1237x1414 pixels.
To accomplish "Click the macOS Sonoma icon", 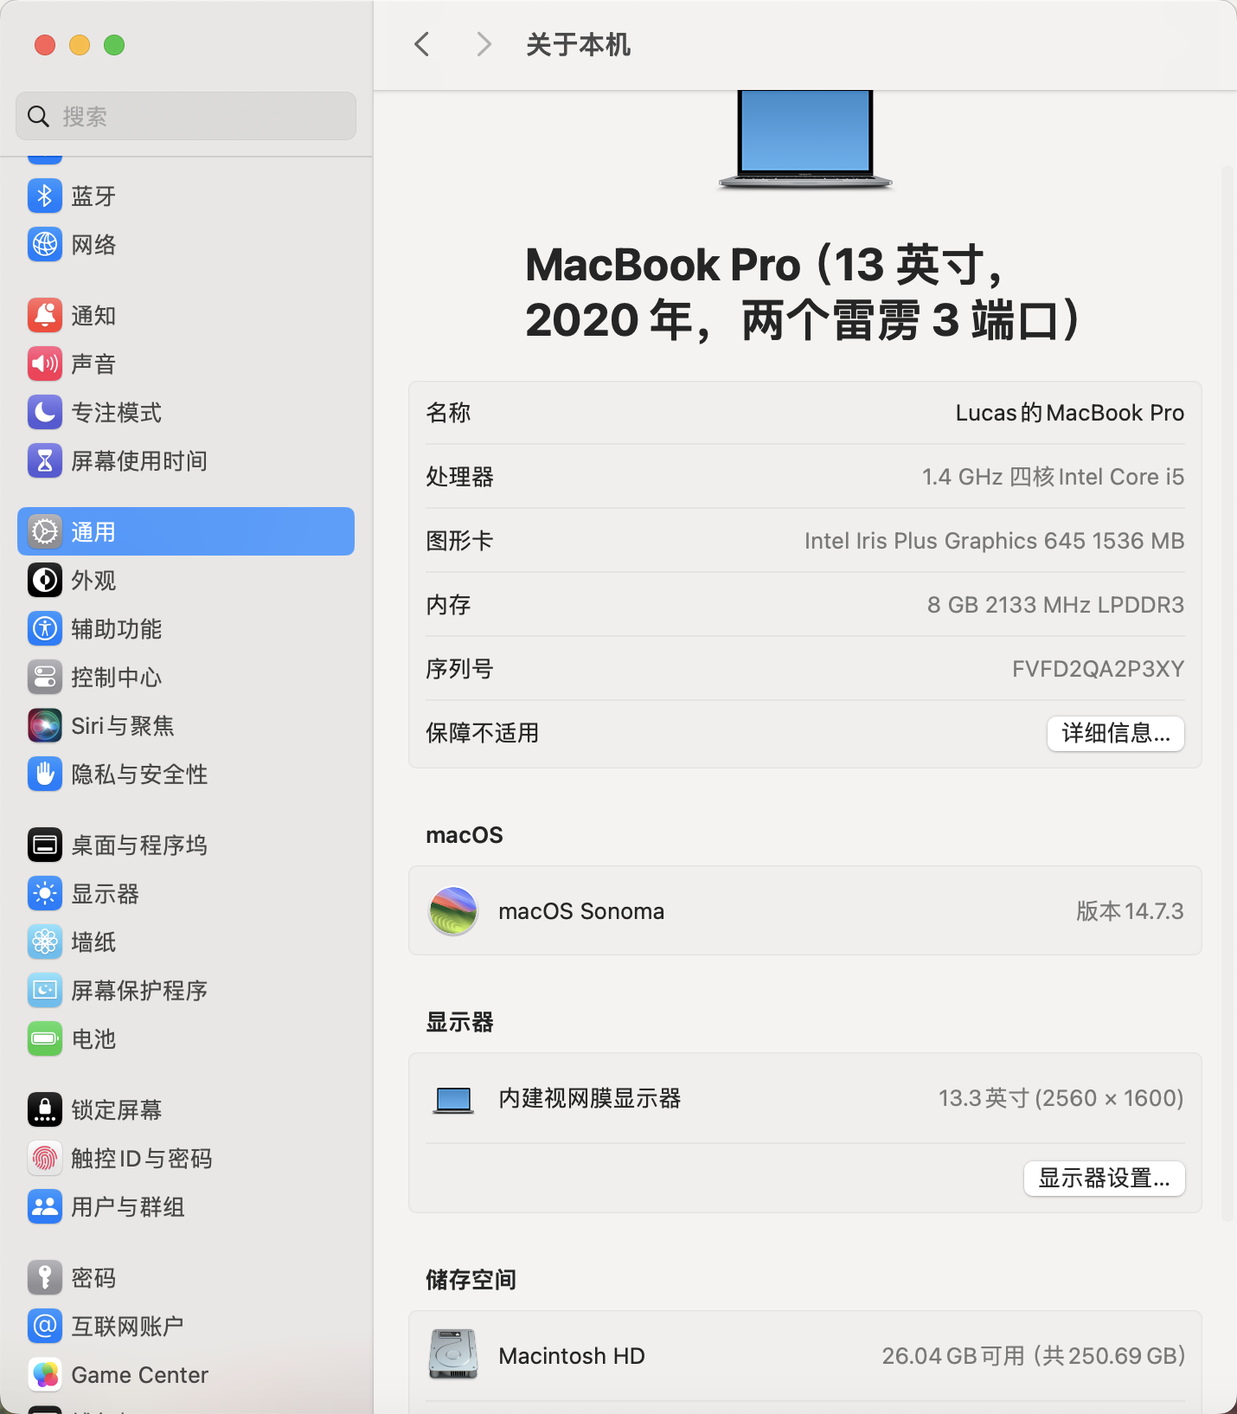I will [453, 910].
